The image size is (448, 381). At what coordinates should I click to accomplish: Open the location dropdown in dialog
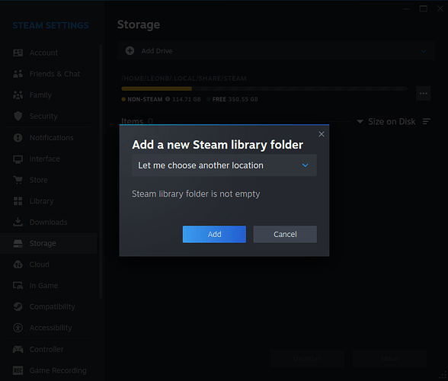click(x=224, y=165)
